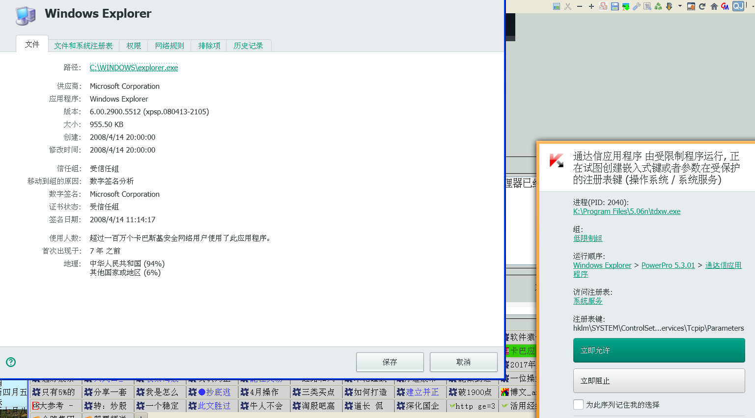Click the red overlapping-pages toolbar icon
This screenshot has width=755, height=418.
click(603, 6)
